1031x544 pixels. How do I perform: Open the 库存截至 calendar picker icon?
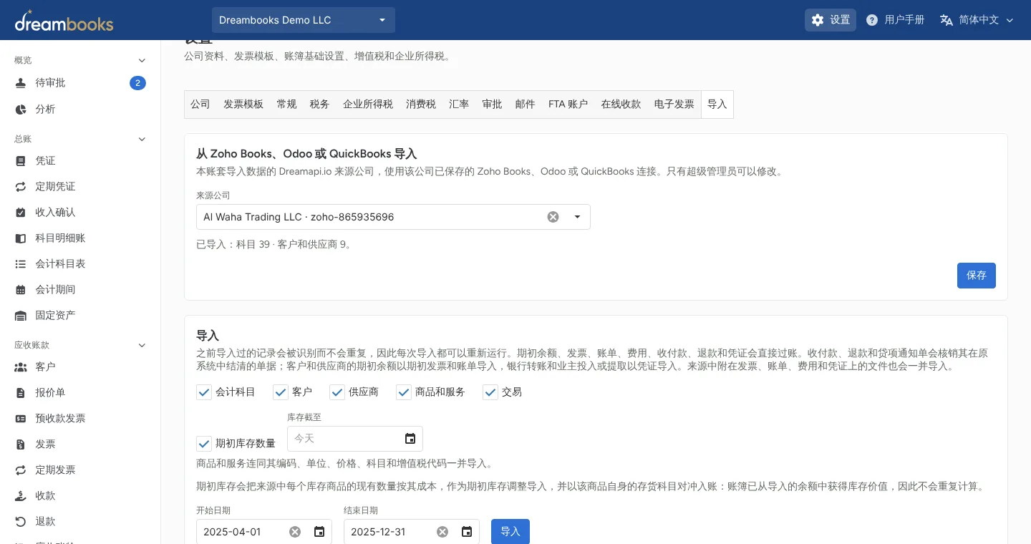(x=410, y=439)
